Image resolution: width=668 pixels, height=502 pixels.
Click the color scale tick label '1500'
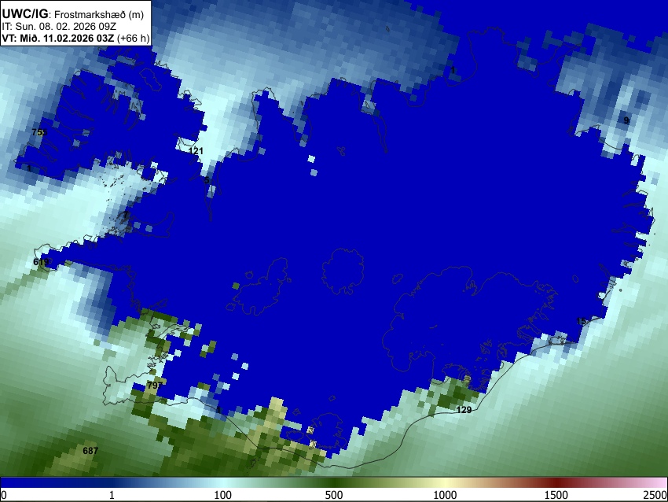556,495
